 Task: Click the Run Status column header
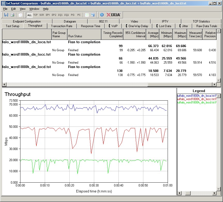[x=84, y=34]
